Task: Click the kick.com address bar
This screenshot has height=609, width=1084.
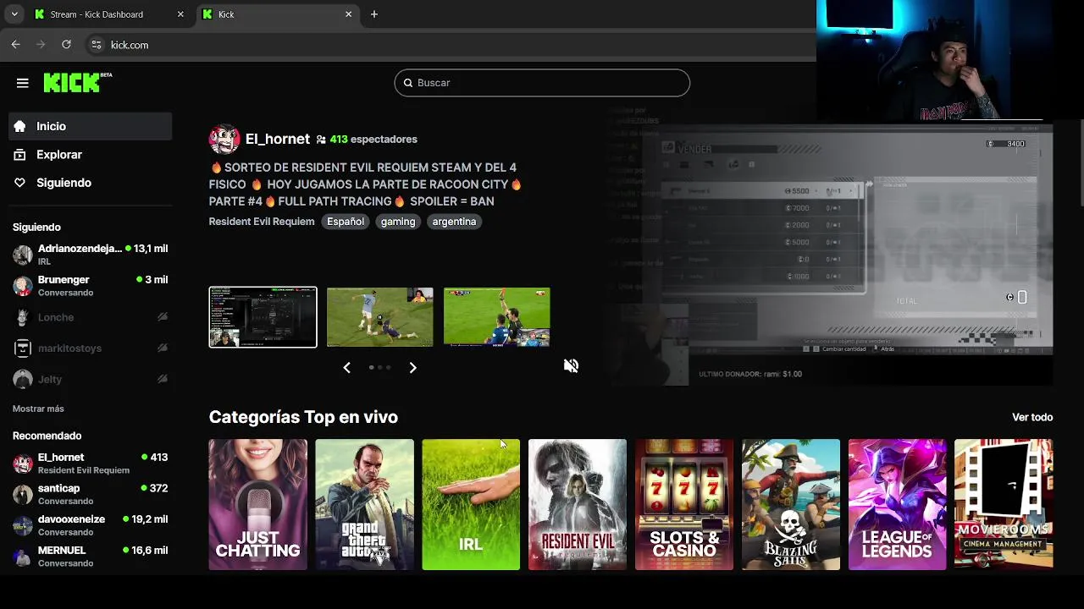Action: click(449, 45)
